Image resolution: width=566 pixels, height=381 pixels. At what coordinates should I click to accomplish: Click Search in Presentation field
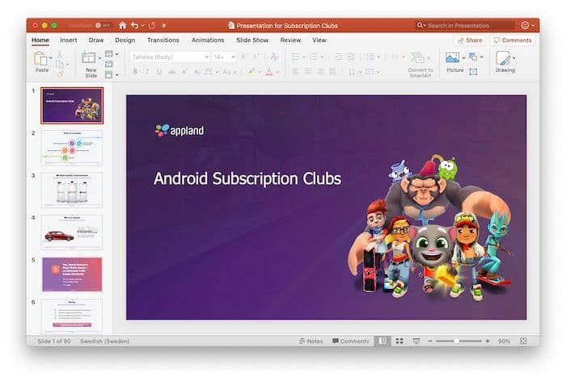(x=465, y=26)
